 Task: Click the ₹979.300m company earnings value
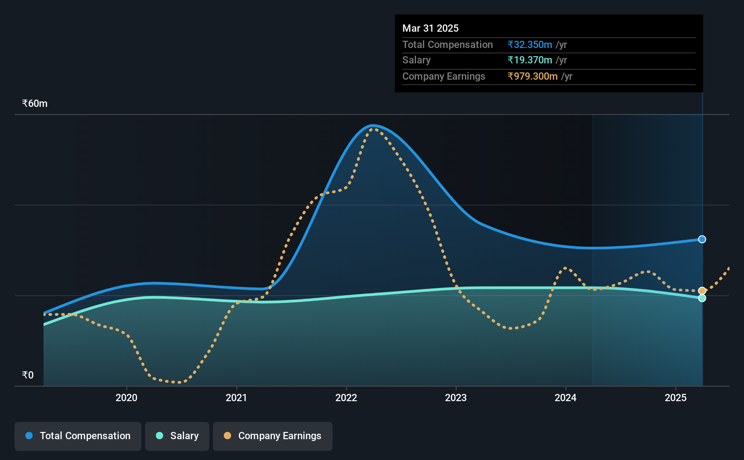coord(532,76)
